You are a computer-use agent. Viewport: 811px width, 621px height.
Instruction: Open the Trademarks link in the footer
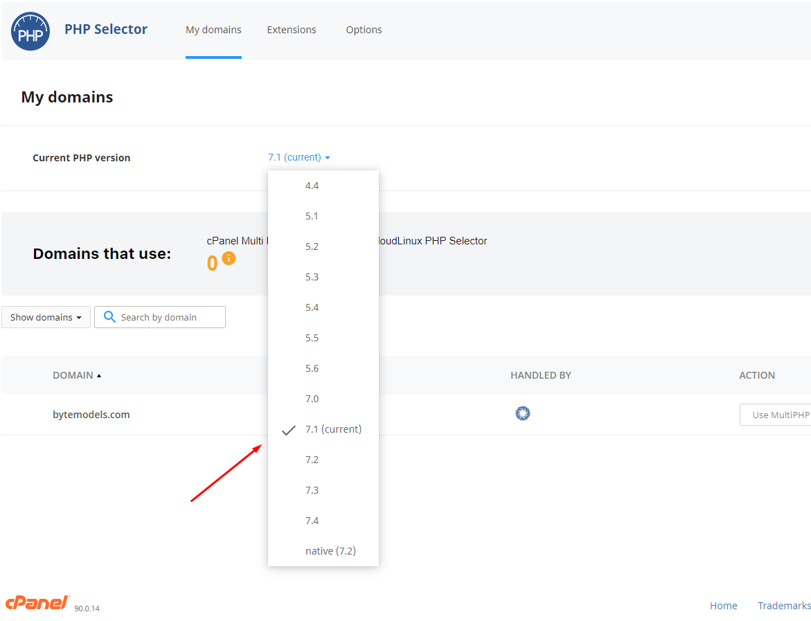[783, 605]
